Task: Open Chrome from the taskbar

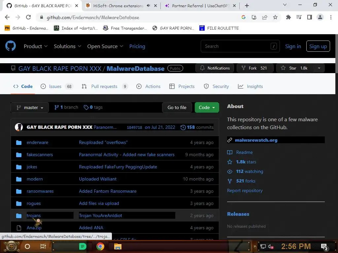Action: (100, 246)
